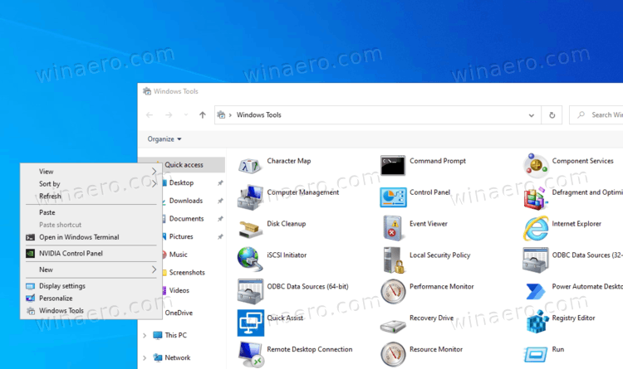Screen dimensions: 623x369
Task: Launch Power Automate Desktop icon
Action: coord(535,291)
